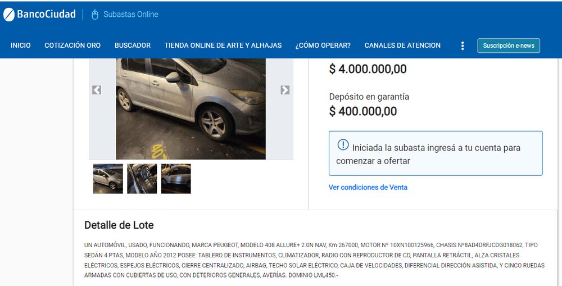
Task: Open COTIZACIÓN ORO menu item
Action: click(72, 46)
